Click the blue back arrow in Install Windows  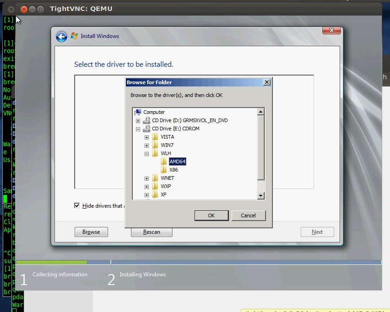(x=61, y=37)
